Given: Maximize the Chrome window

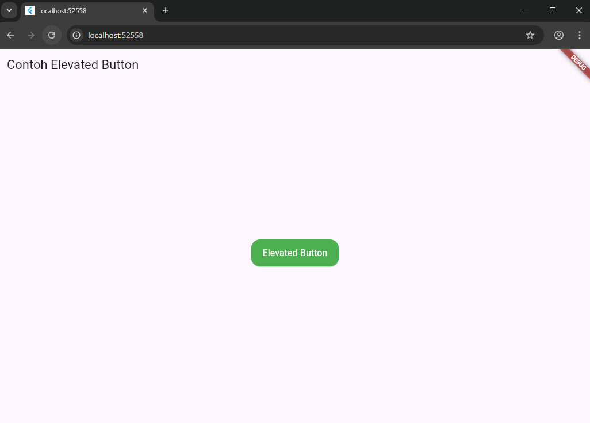Looking at the screenshot, I should coord(552,10).
